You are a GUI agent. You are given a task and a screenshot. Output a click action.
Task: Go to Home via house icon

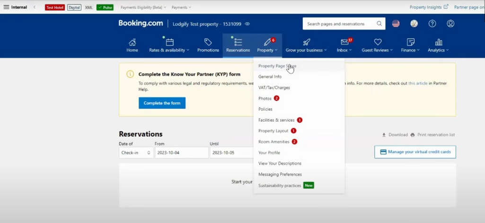coord(132,45)
